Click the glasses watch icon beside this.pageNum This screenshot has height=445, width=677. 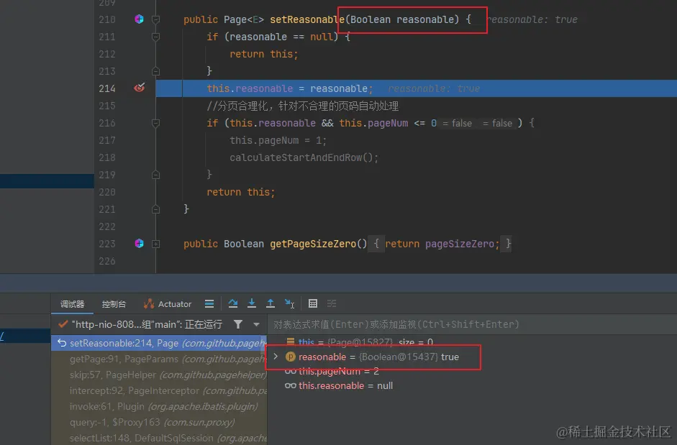point(291,371)
